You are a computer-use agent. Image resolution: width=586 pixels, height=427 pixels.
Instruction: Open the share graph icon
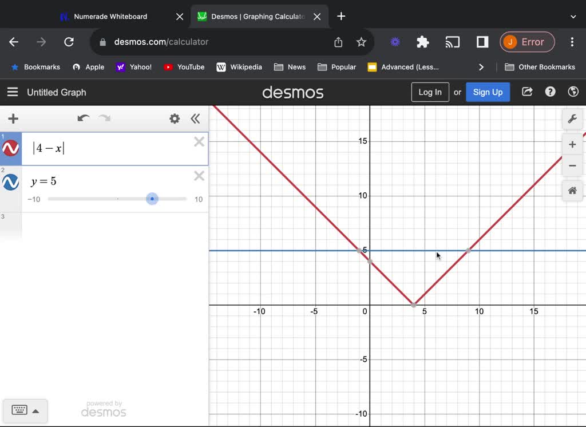(526, 92)
